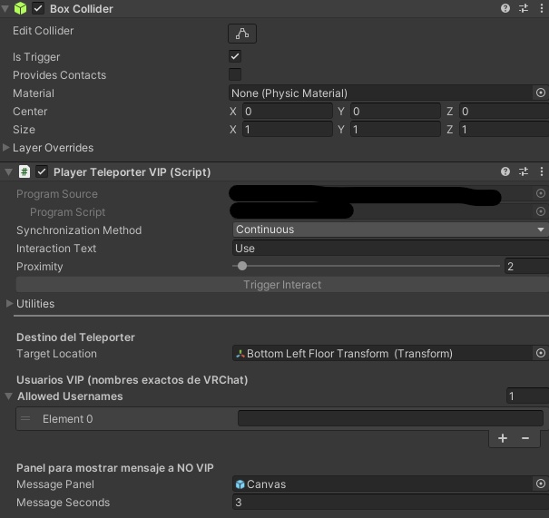Open Player Teleporter VIP presets icon
The image size is (549, 518).
click(524, 171)
